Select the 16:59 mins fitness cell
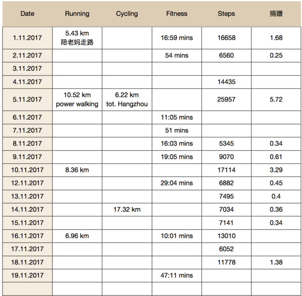The height and width of the screenshot is (296, 302). click(177, 38)
